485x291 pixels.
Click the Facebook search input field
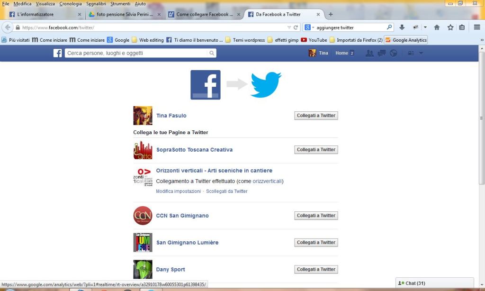tap(136, 53)
